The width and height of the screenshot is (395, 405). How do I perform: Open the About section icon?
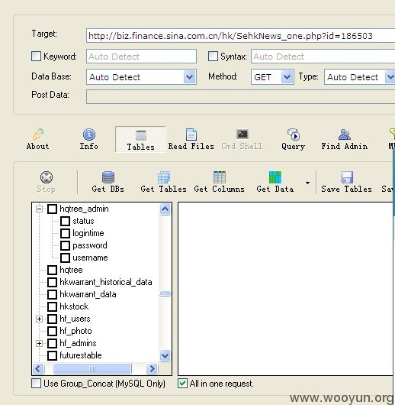[x=38, y=134]
